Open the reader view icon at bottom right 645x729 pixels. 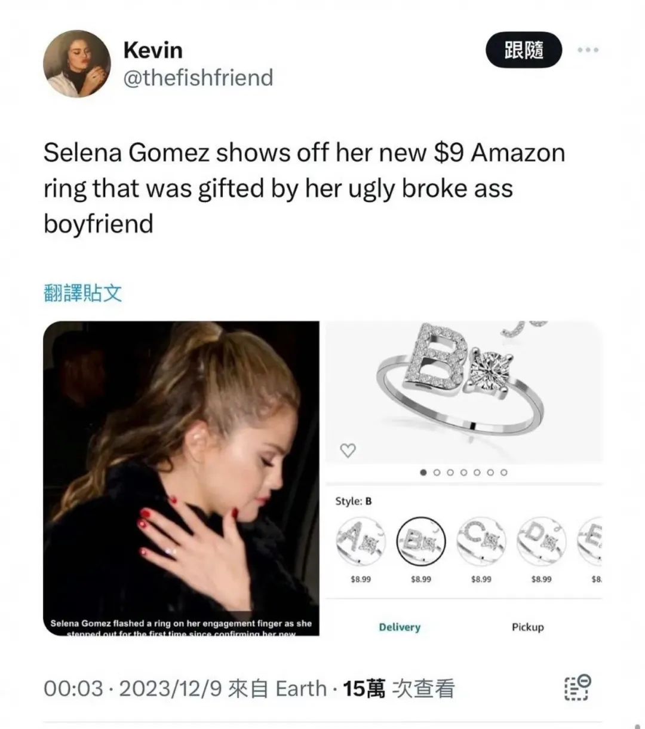[x=578, y=688]
